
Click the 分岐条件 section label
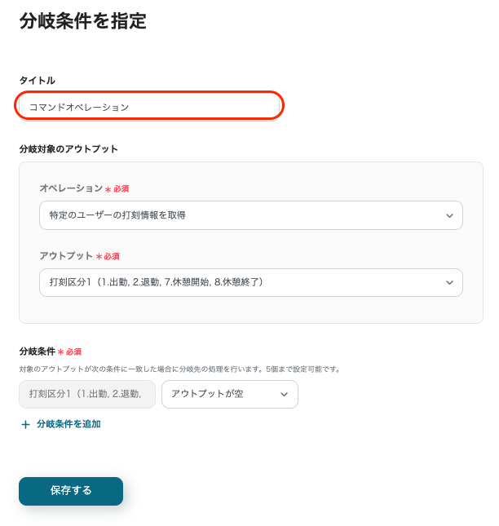point(37,351)
